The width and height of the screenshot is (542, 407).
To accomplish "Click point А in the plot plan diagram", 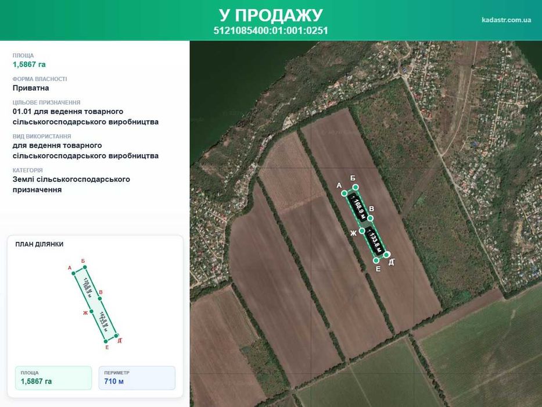I will coord(73,273).
